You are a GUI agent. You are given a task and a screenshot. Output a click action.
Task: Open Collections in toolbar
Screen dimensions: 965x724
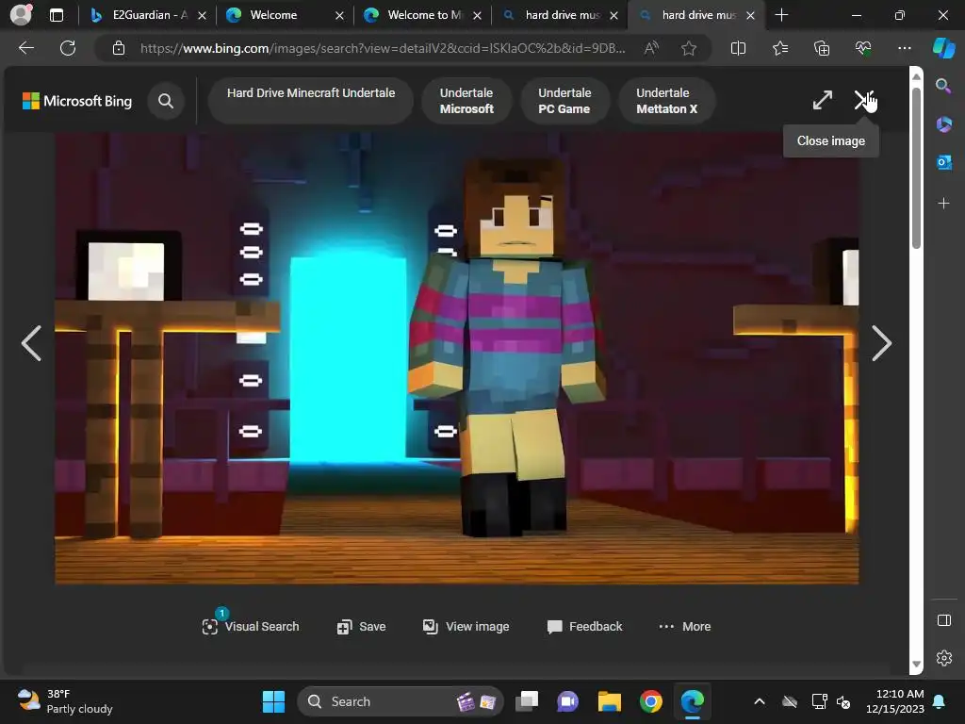(x=822, y=48)
